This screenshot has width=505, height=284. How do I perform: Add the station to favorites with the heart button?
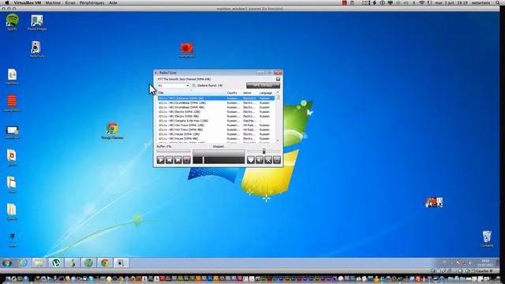coord(251,159)
